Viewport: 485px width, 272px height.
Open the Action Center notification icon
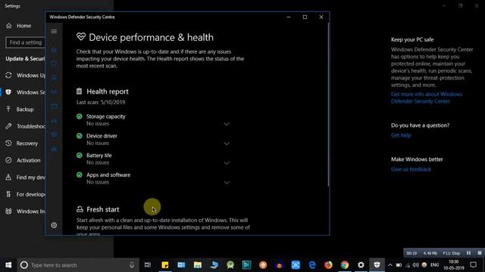[473, 265]
